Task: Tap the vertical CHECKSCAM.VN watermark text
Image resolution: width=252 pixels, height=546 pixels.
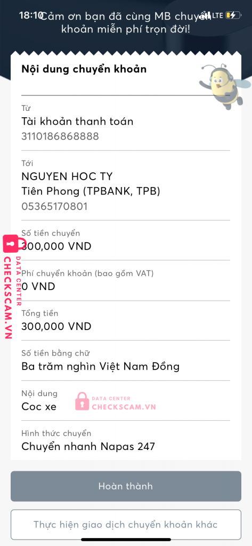Action: [9, 298]
